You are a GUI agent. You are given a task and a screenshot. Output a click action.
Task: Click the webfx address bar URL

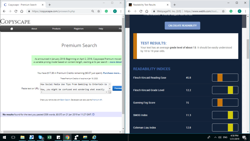pyautogui.click(x=201, y=11)
